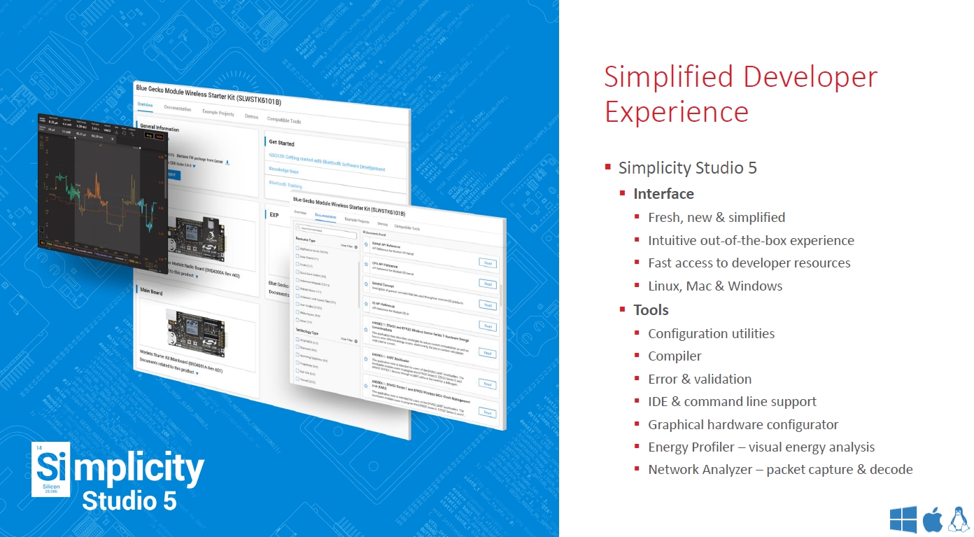This screenshot has width=974, height=537.
Task: Click Read button for IO API Reference
Action: click(488, 326)
